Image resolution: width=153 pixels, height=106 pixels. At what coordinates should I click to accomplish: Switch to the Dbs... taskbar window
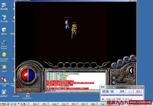[x=44, y=104]
